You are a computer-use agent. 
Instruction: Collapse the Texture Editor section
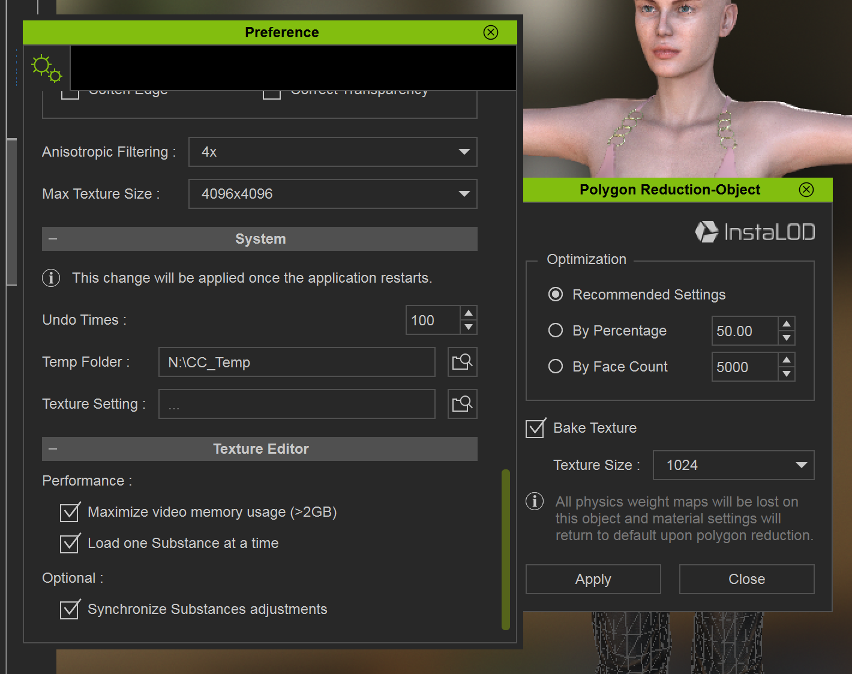click(53, 449)
